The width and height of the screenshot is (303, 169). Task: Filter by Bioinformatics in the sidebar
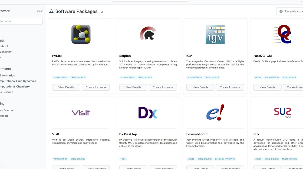(7, 75)
